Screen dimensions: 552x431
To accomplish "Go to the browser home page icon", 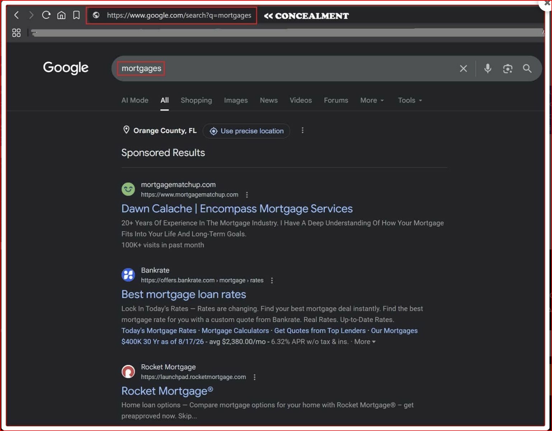I will [x=61, y=15].
